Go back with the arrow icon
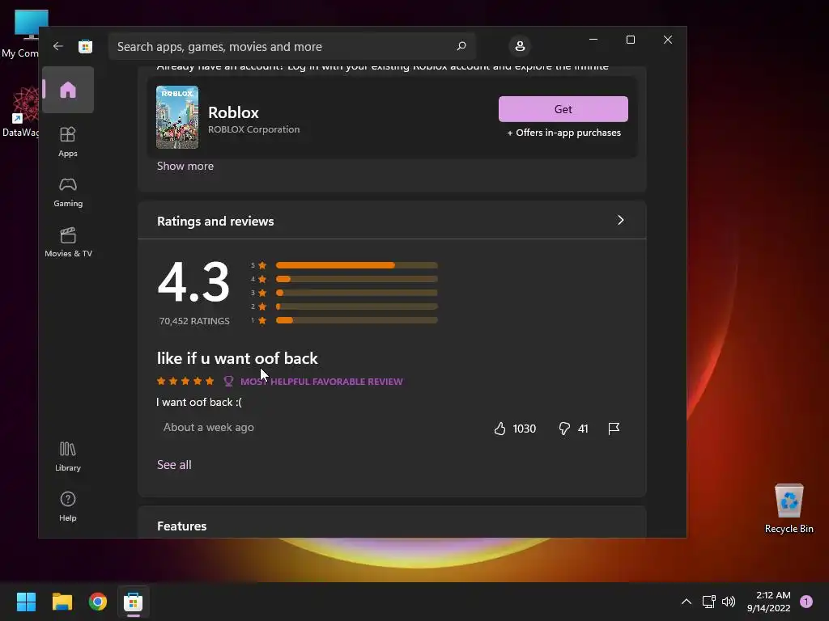This screenshot has height=621, width=829. click(58, 46)
